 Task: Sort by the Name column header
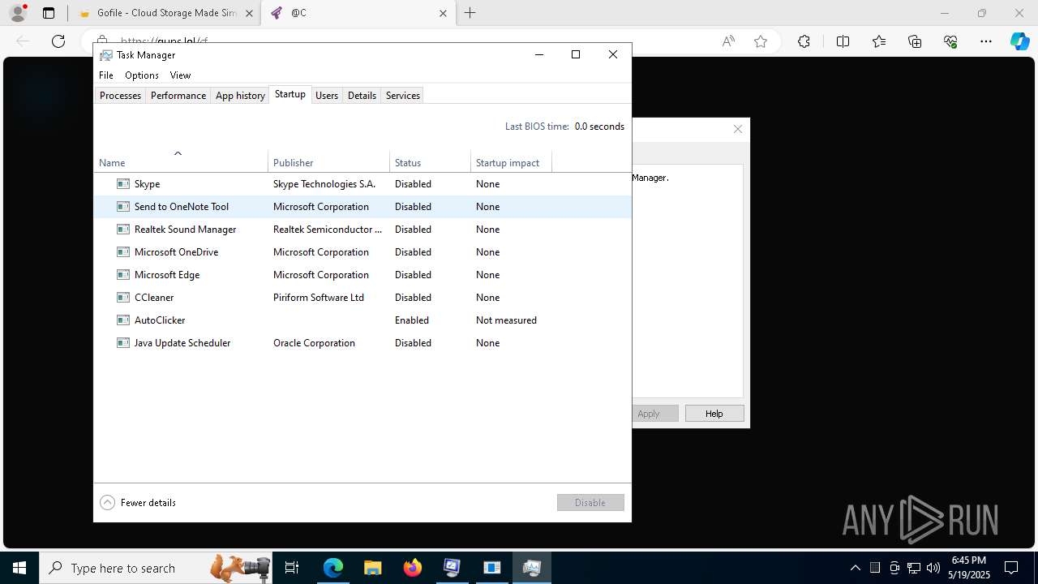tap(181, 161)
